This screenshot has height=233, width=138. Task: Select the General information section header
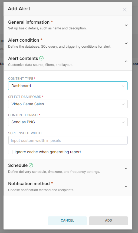pos(68,25)
